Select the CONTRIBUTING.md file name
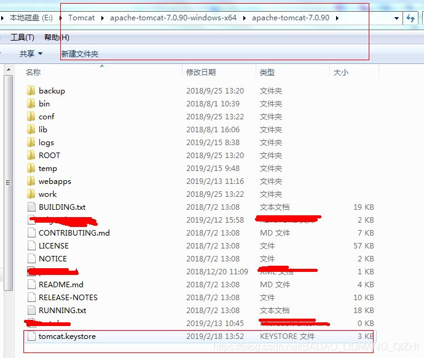This screenshot has height=358, width=424. tap(74, 233)
